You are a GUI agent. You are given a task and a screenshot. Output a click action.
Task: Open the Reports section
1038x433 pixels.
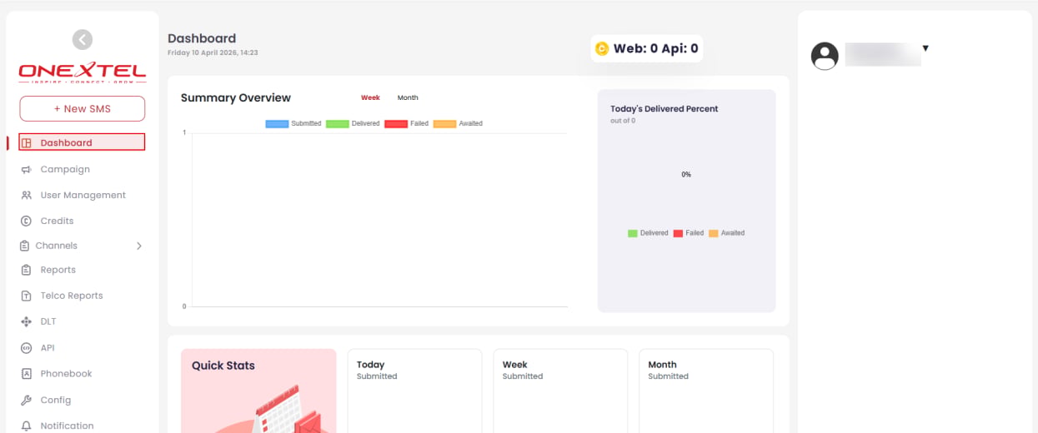[58, 270]
